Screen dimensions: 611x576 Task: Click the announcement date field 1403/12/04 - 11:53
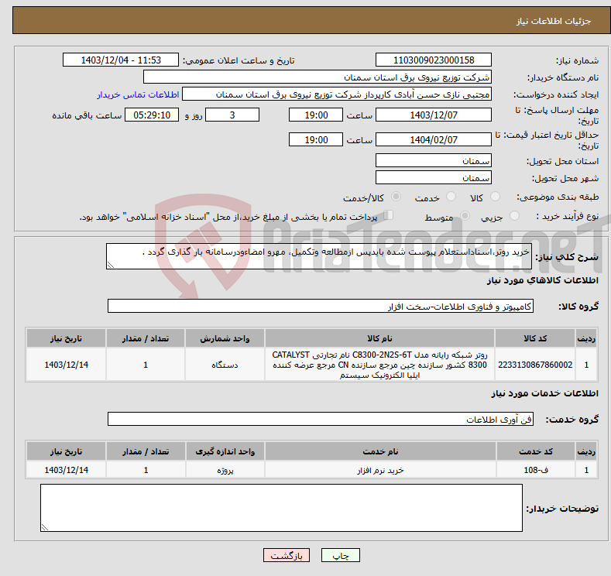tap(120, 60)
